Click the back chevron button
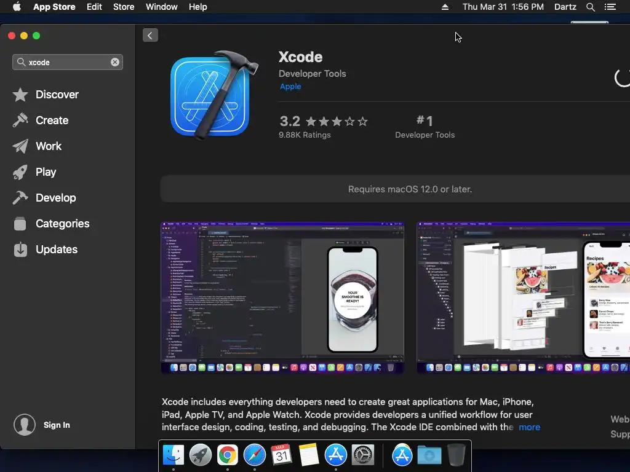Image resolution: width=630 pixels, height=472 pixels. click(x=150, y=35)
